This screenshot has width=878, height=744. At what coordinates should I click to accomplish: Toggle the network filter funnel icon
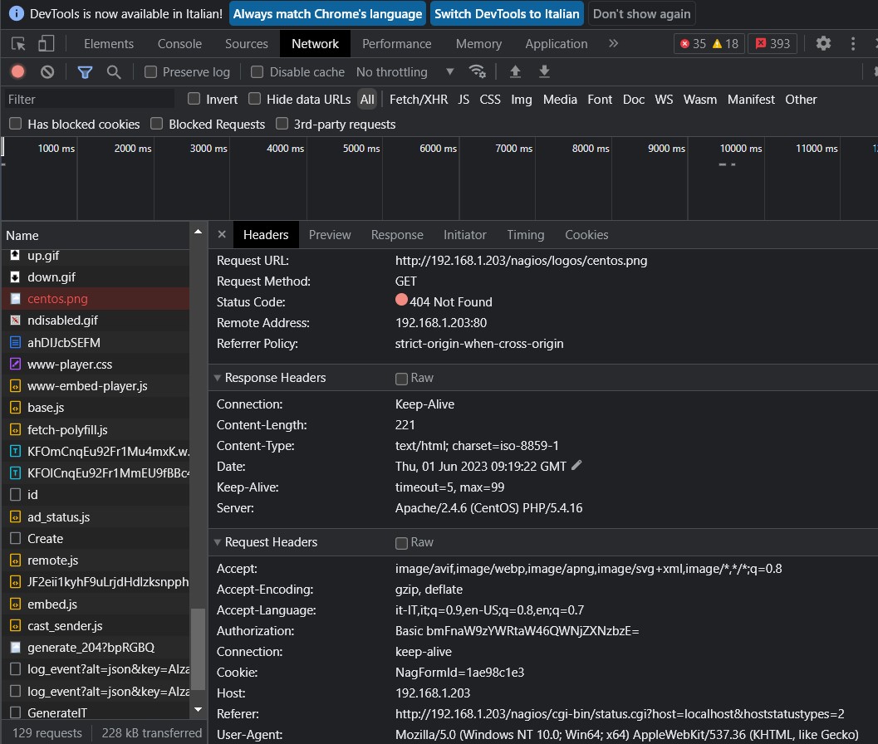[x=85, y=72]
